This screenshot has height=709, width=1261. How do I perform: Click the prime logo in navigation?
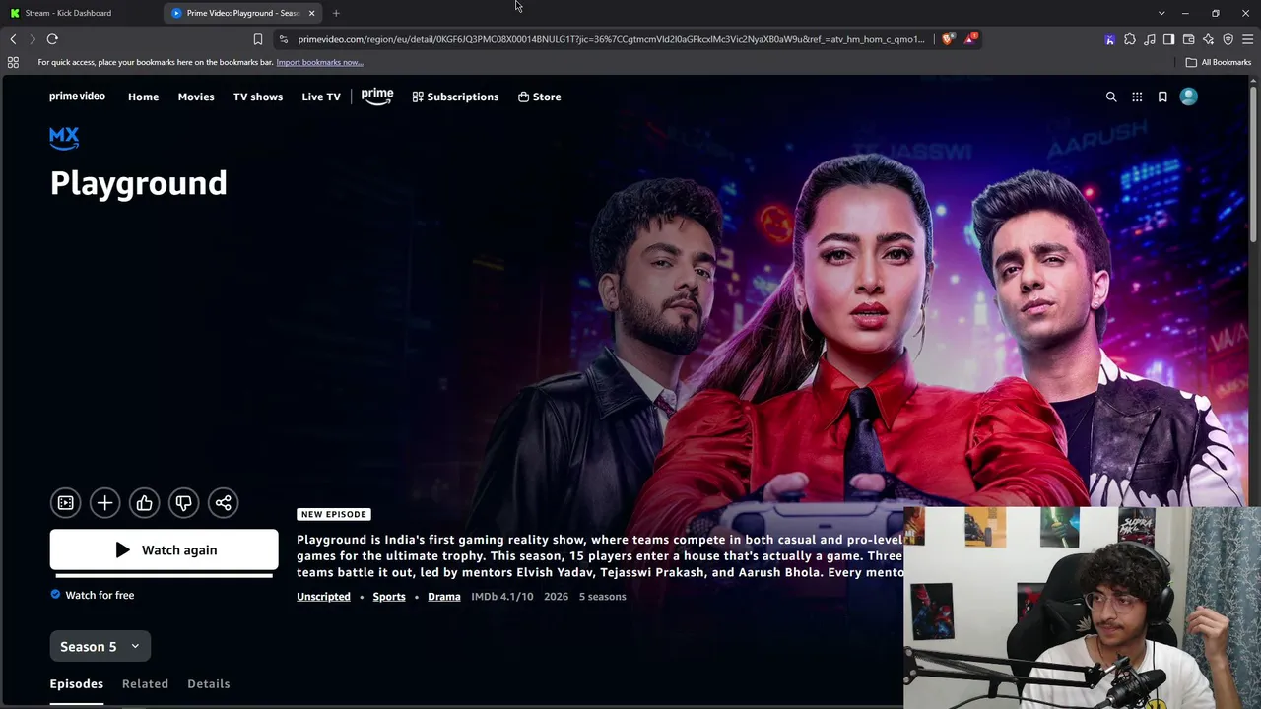pyautogui.click(x=377, y=97)
